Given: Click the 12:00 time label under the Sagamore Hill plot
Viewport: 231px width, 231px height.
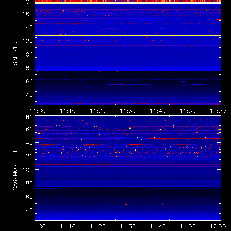Looking at the screenshot, I should (x=218, y=226).
